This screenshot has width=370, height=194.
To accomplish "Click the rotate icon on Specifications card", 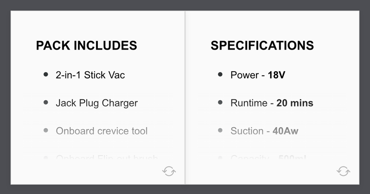I will point(343,171).
